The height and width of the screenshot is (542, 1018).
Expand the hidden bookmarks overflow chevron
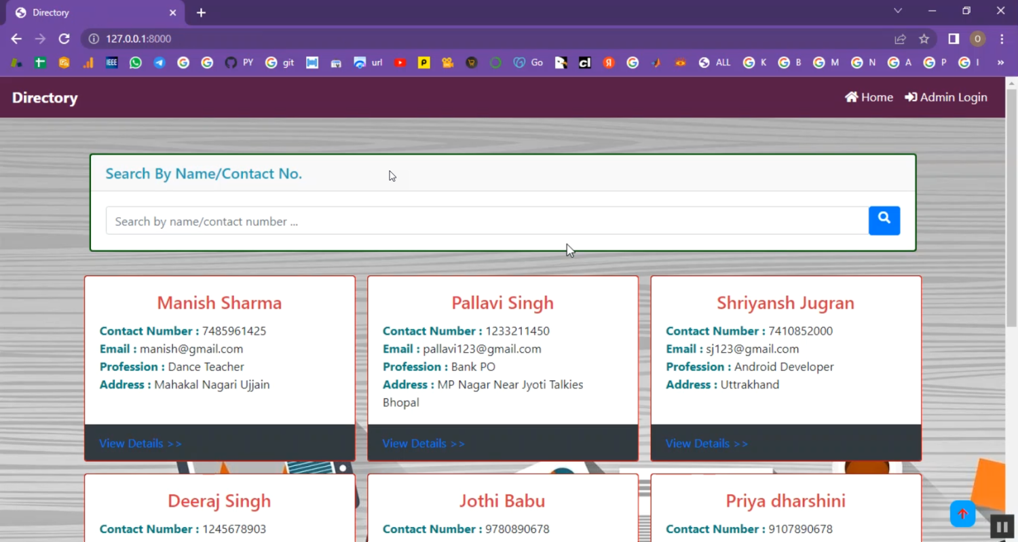coord(1000,62)
